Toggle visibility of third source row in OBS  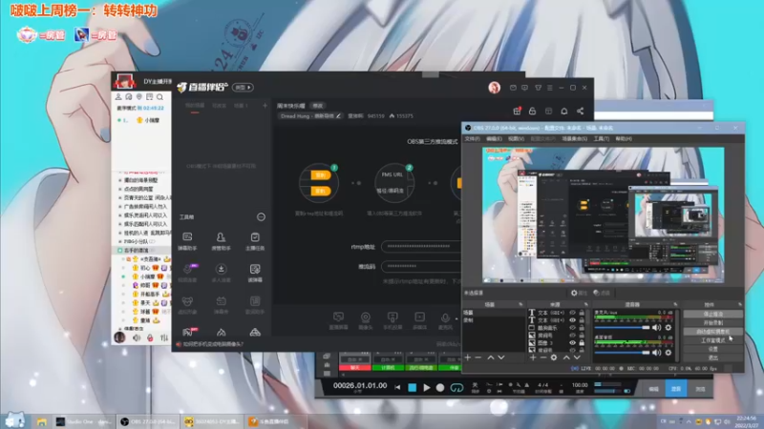572,328
